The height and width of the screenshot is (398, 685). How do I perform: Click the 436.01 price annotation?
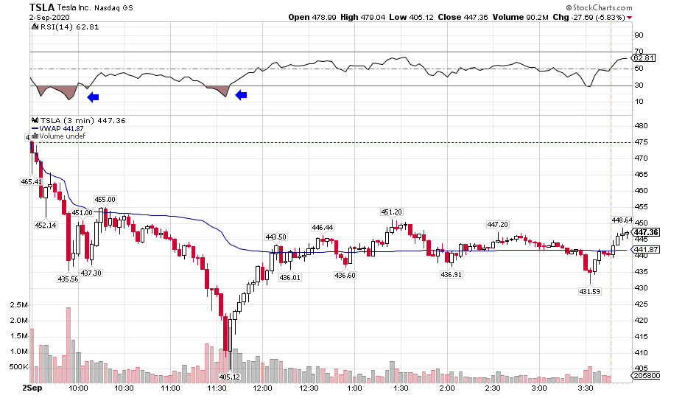click(290, 277)
